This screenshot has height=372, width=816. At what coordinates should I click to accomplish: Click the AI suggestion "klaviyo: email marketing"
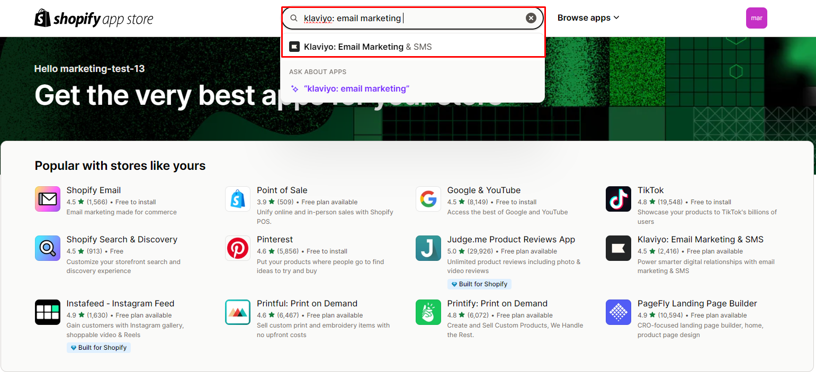coord(356,88)
